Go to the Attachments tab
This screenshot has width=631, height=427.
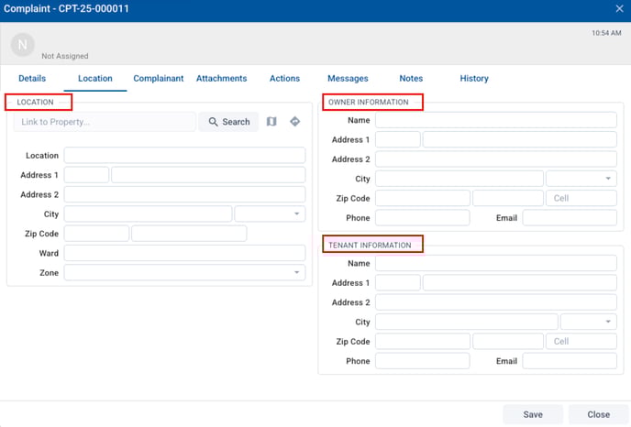[x=221, y=79]
